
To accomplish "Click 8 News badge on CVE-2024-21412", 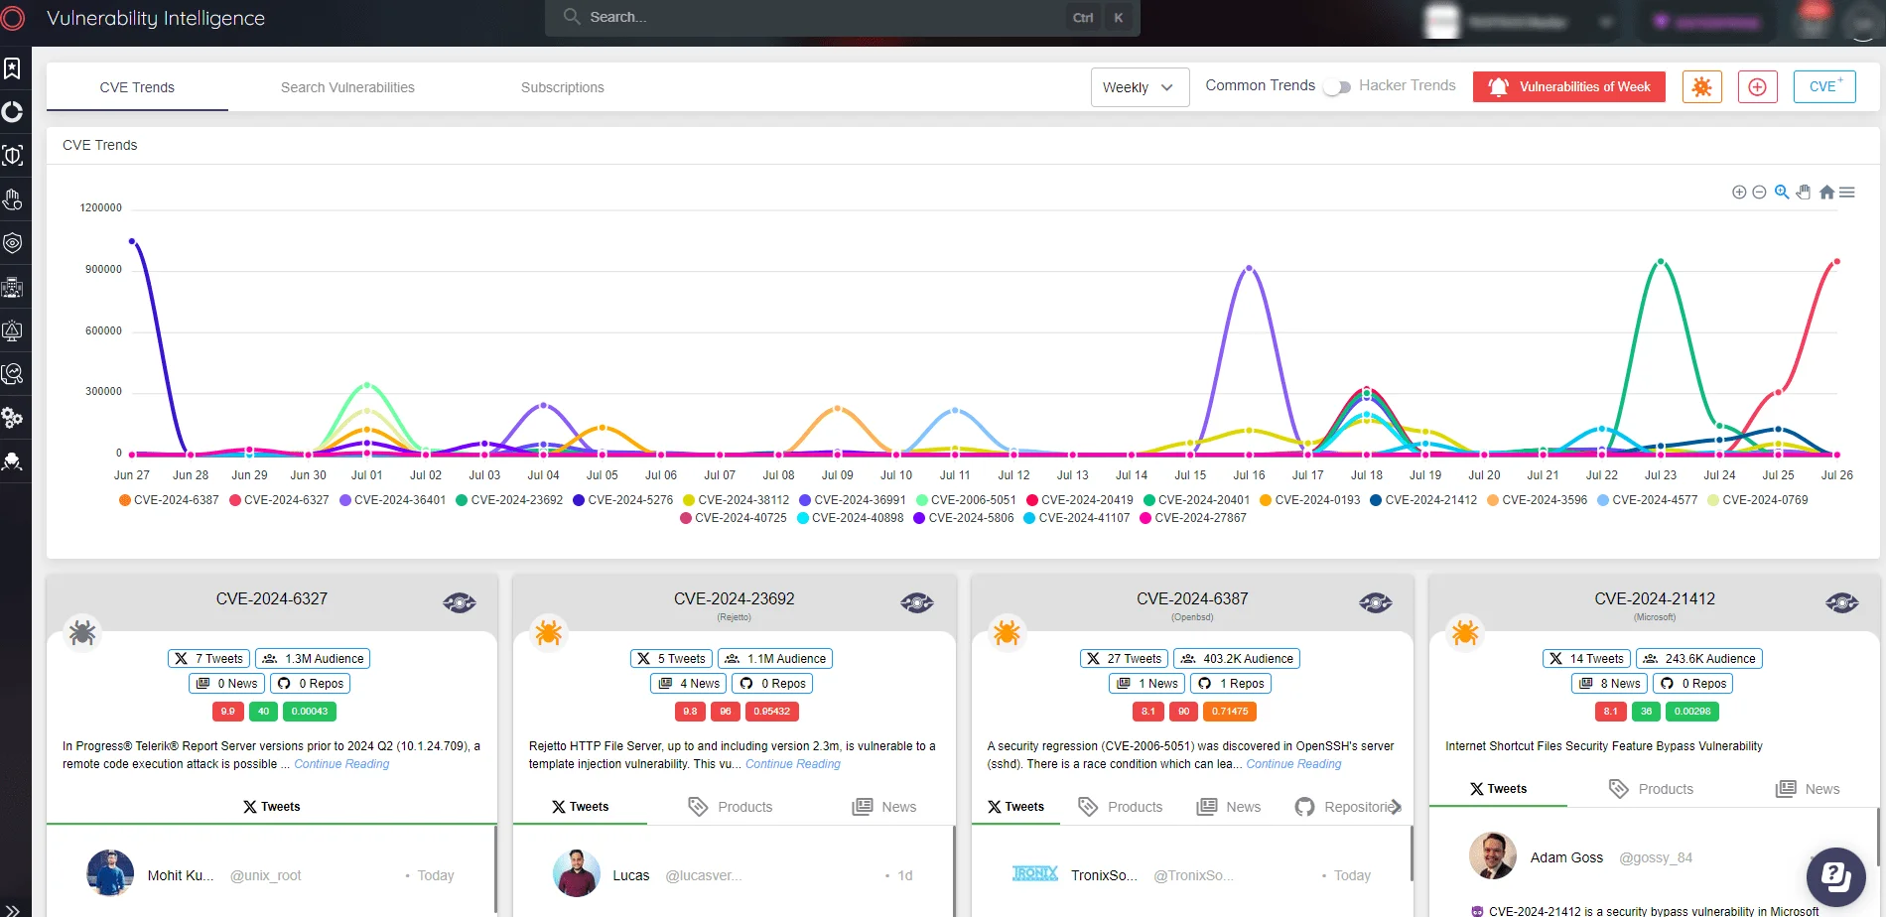I will coord(1610,684).
